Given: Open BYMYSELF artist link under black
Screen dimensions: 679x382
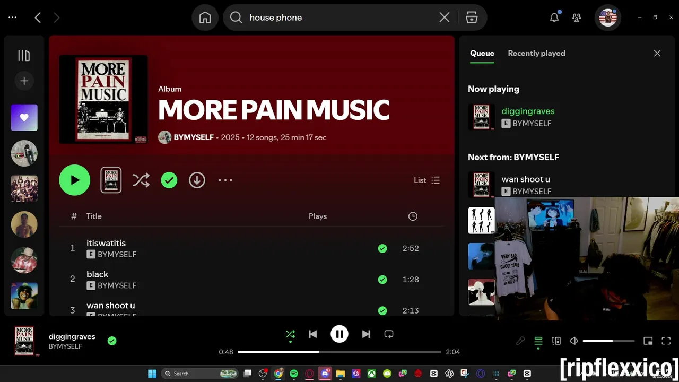Looking at the screenshot, I should 117,285.
